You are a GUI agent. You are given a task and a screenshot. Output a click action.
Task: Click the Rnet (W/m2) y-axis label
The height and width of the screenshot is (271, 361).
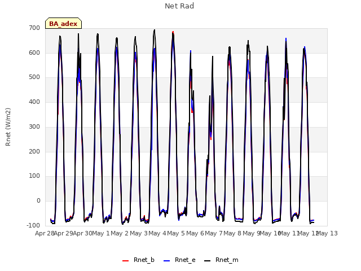[8, 126]
